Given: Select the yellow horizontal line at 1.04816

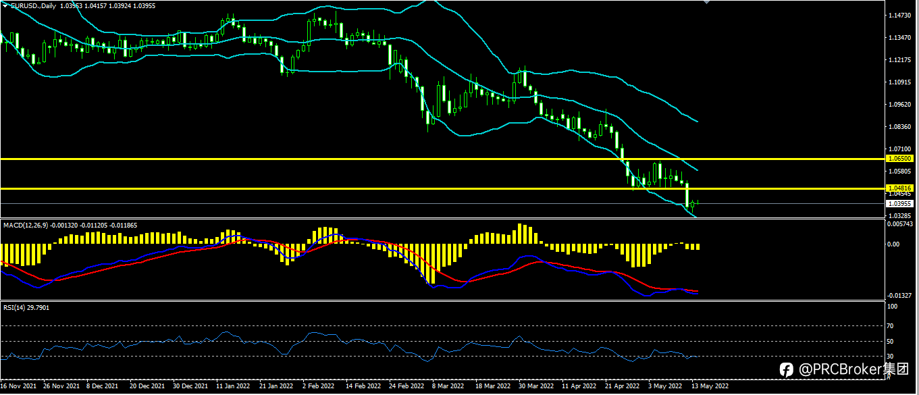Looking at the screenshot, I should 442,188.
